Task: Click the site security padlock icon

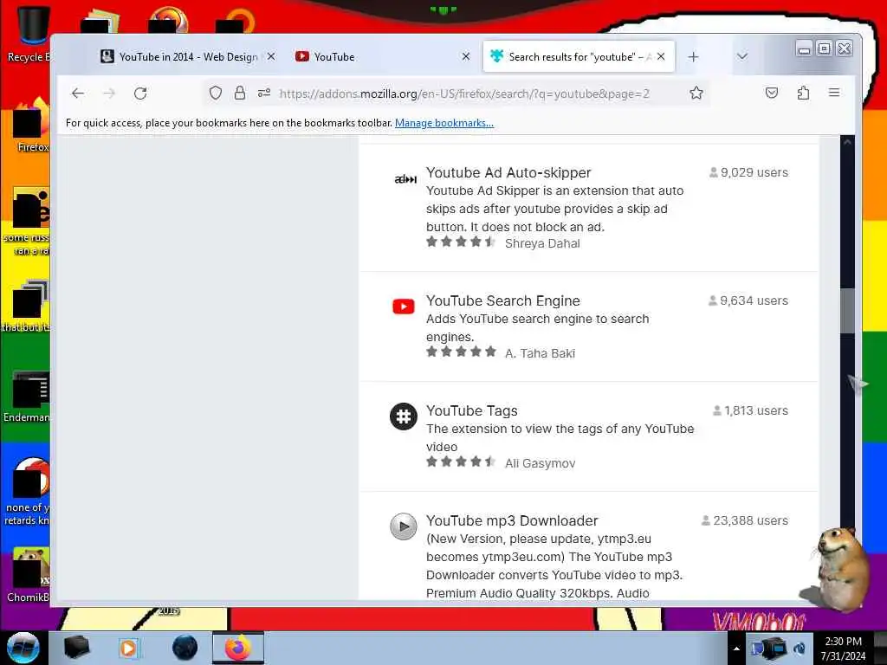Action: (240, 94)
